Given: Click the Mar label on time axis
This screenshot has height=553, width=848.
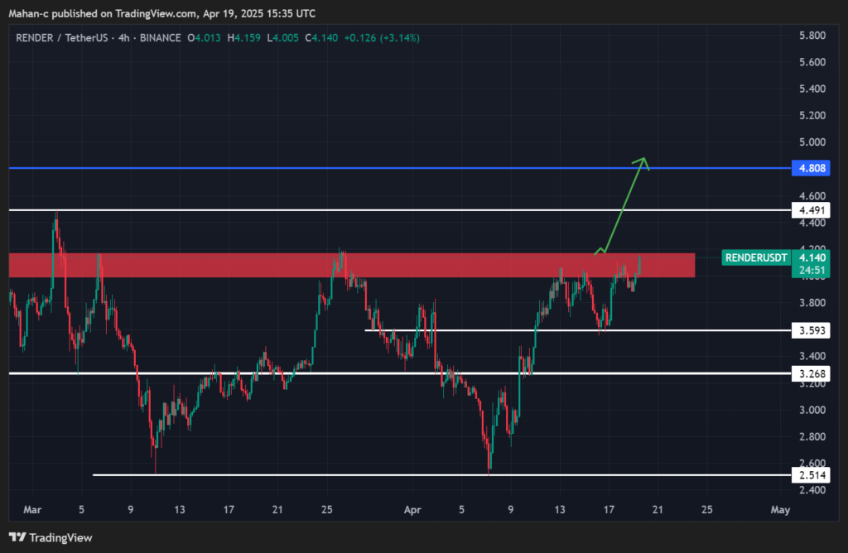Looking at the screenshot, I should [x=31, y=510].
